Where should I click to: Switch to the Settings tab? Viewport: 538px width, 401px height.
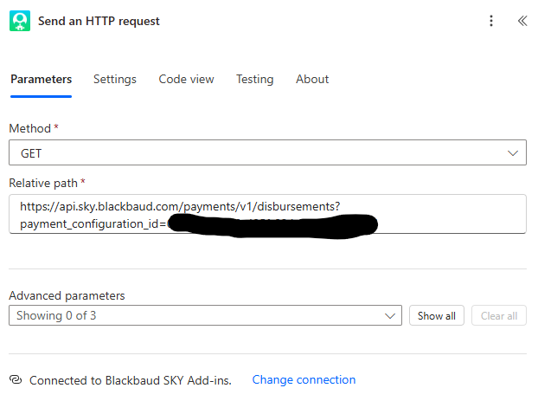point(115,80)
